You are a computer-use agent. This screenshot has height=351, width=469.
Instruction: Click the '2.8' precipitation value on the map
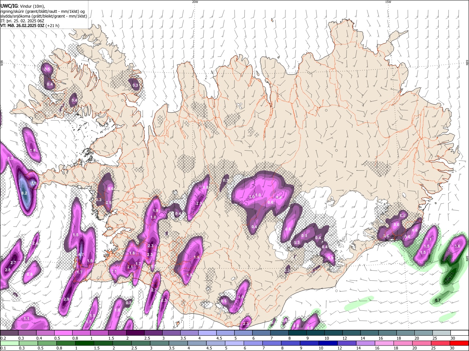pyautogui.click(x=8, y=270)
